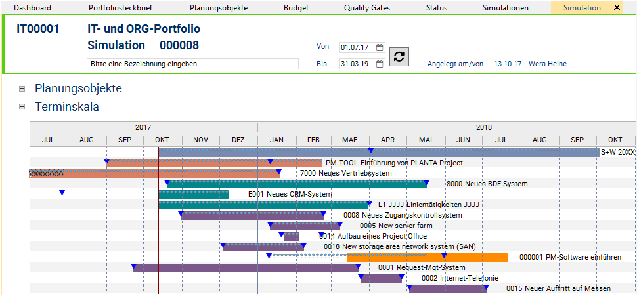Screen dimensions: 637x295
Task: Click the E001 Neues CRM-System bar
Action: tap(193, 194)
